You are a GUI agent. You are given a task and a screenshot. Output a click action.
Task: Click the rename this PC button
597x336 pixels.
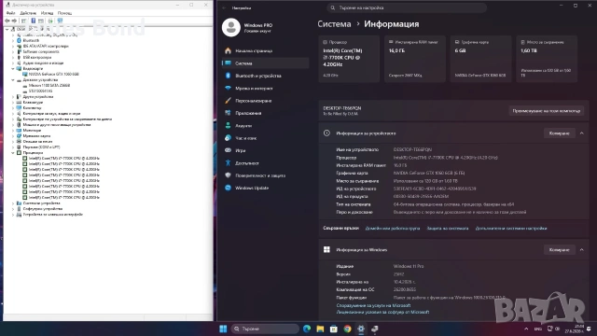click(547, 111)
